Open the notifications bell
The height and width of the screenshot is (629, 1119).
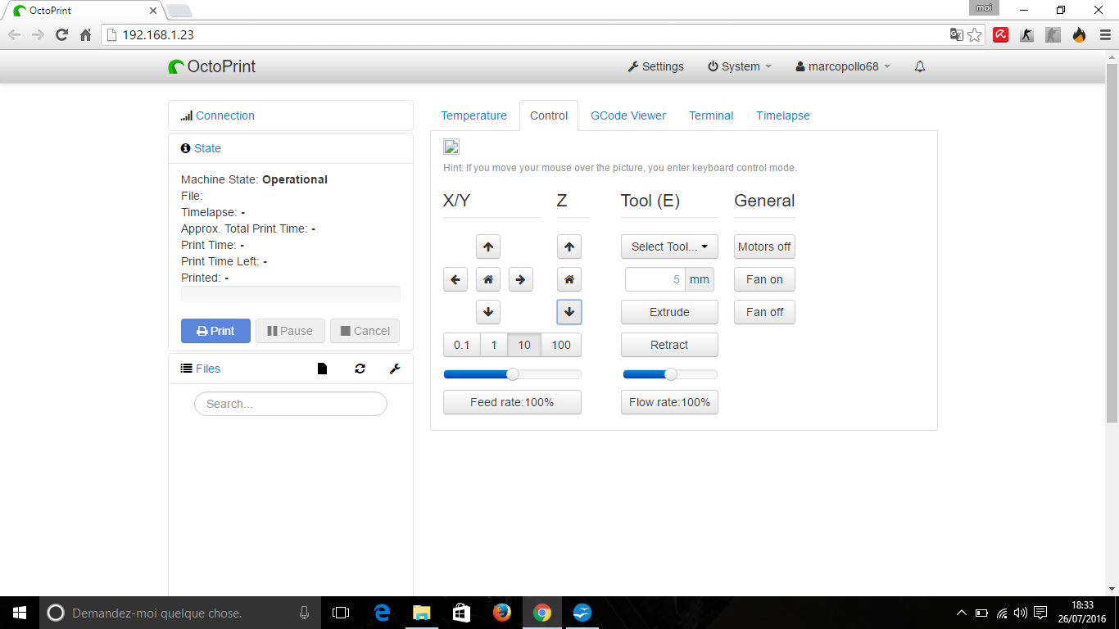[920, 66]
